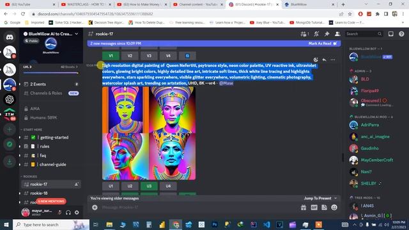Open More options on the message
Image resolution: width=409 pixels, height=230 pixels.
(x=333, y=59)
